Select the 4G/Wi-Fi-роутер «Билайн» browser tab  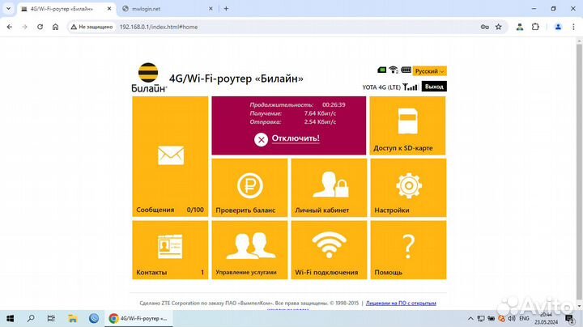67,9
